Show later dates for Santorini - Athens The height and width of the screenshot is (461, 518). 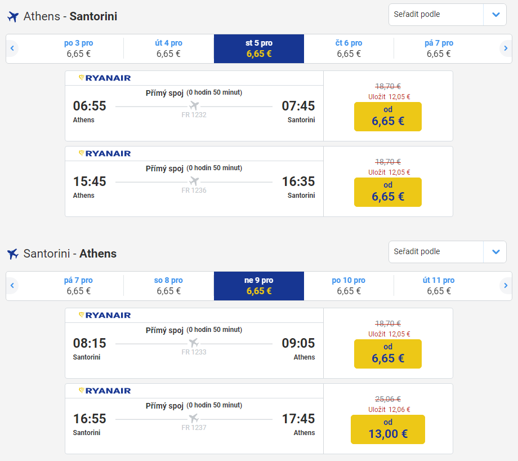506,286
